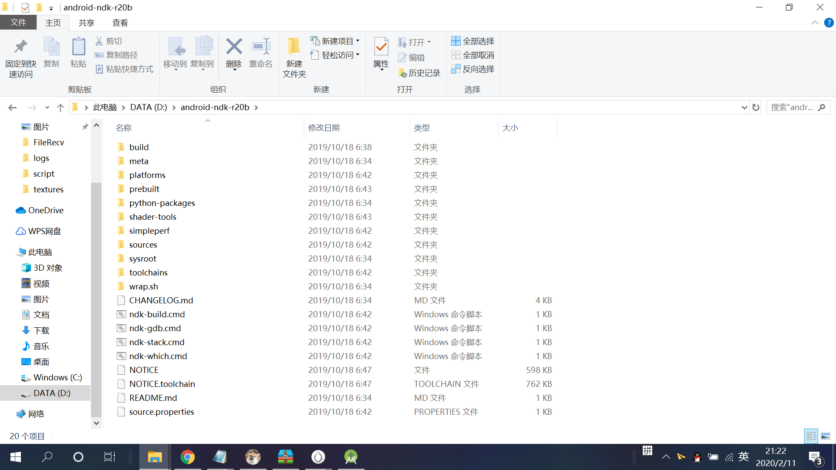Collapse the ribbon with the chevron
This screenshot has height=470, width=836.
(x=815, y=23)
